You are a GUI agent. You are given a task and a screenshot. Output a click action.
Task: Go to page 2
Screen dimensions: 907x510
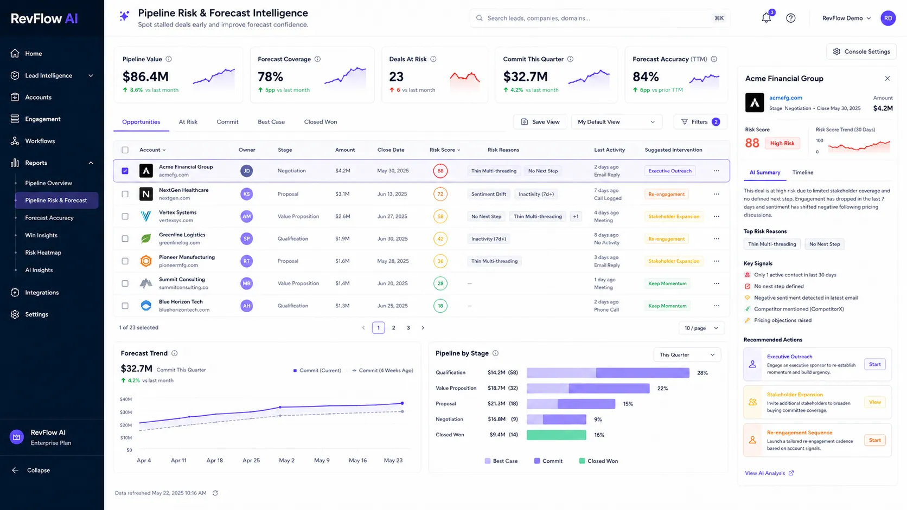(394, 328)
